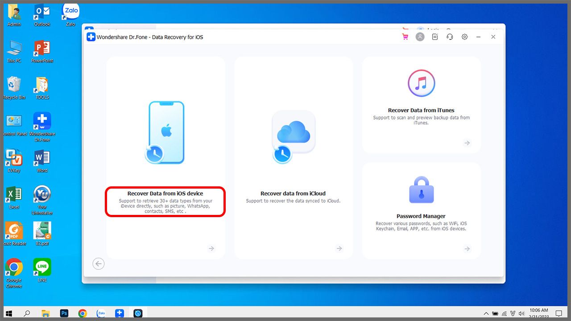
Task: Select Recover data from iCloud title
Action: [x=293, y=193]
